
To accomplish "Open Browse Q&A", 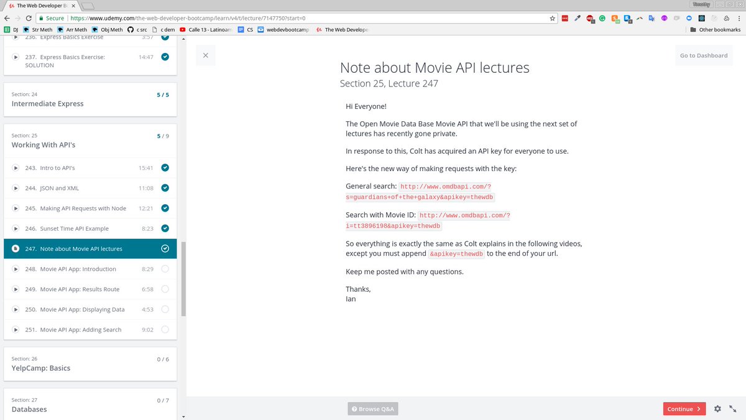I will (x=372, y=409).
